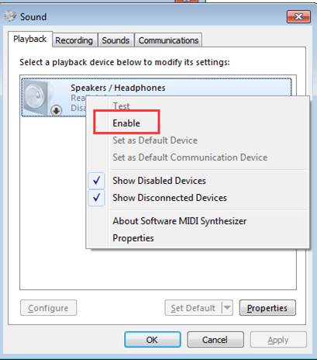This screenshot has height=360, width=317.
Task: Toggle Show Disconnected Devices checkmark
Action: tap(96, 198)
